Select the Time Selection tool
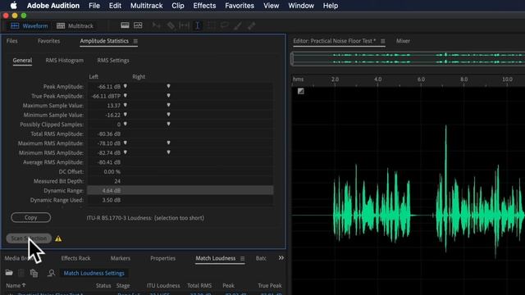Image resolution: width=525 pixels, height=295 pixels. 198,25
